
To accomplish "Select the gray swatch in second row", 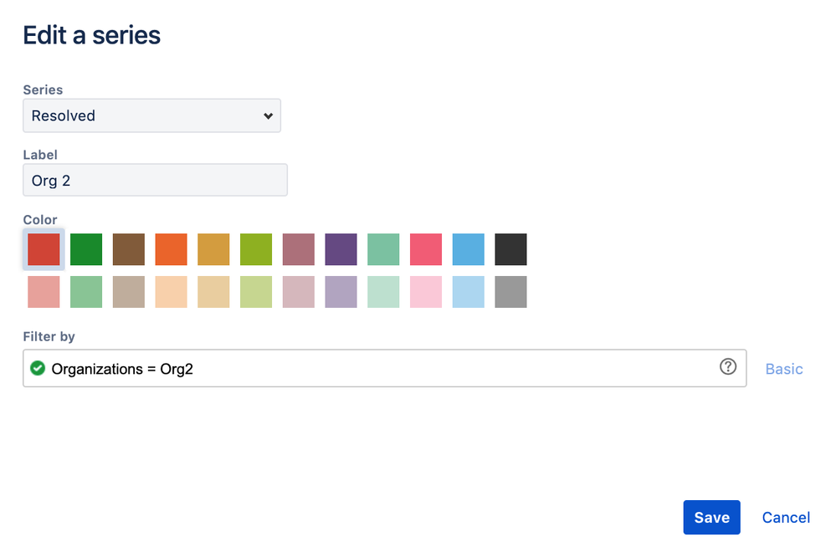I will tap(510, 292).
